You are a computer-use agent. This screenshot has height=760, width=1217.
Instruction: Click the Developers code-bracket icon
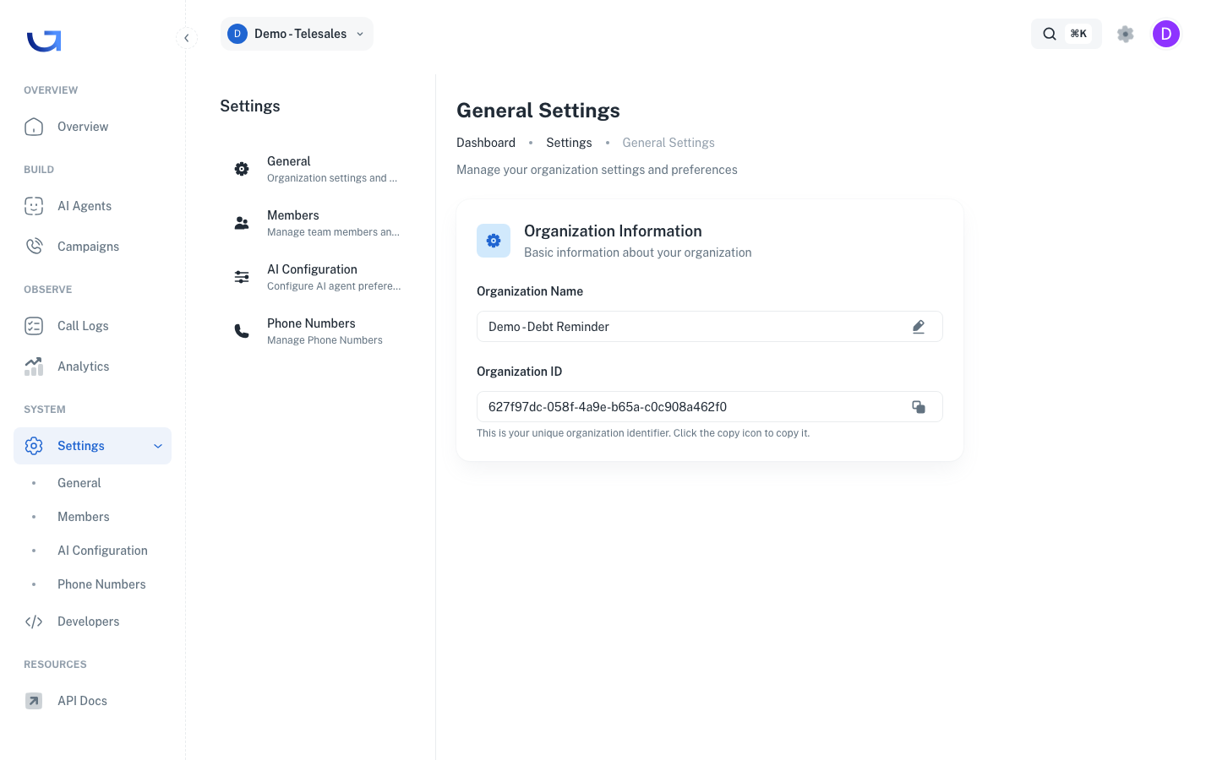click(x=34, y=622)
